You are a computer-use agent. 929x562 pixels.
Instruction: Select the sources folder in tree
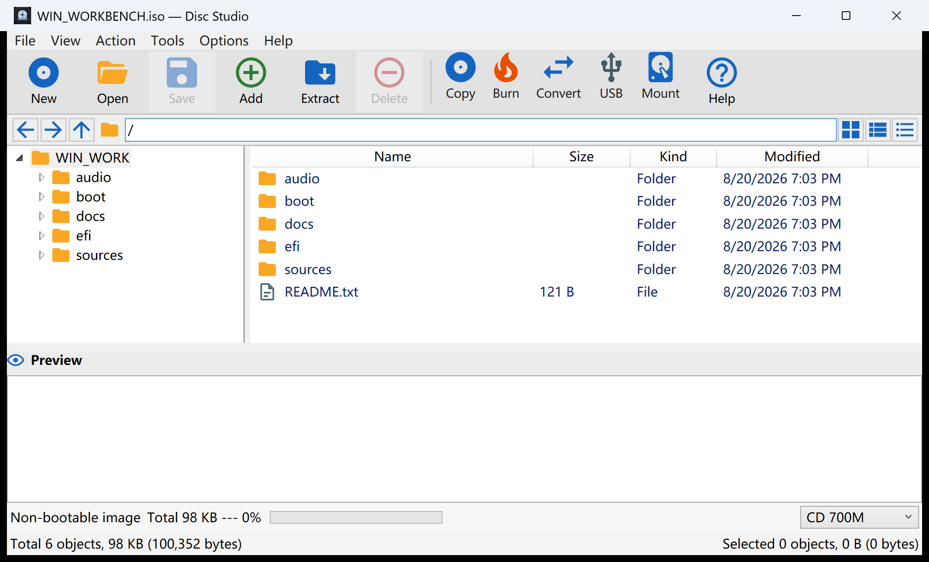(99, 255)
